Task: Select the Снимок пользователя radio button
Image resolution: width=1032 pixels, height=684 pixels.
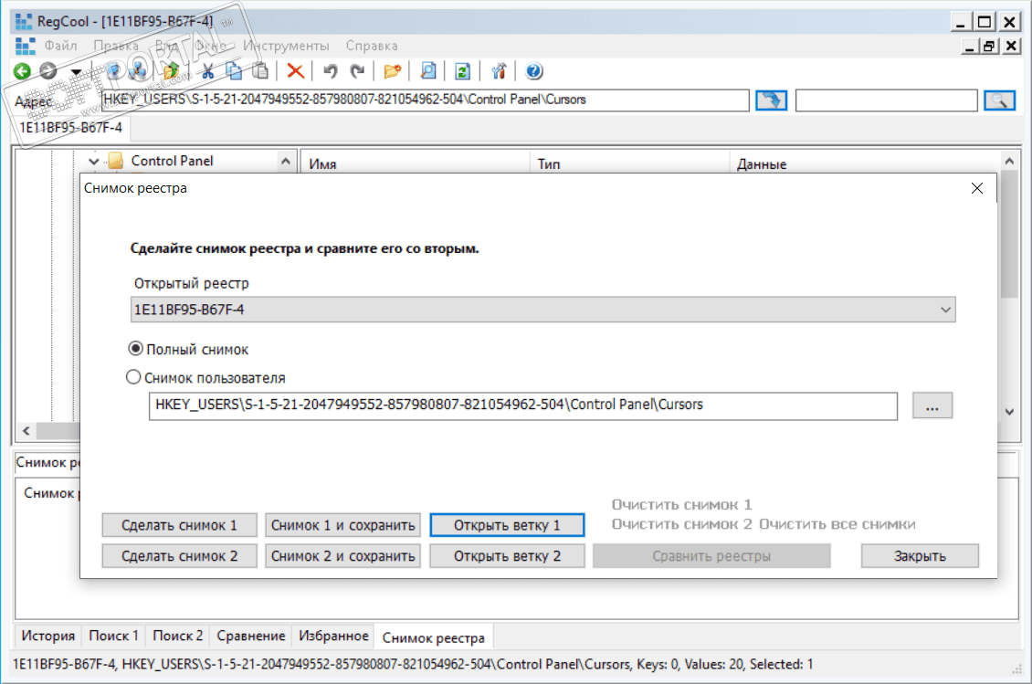Action: (133, 376)
